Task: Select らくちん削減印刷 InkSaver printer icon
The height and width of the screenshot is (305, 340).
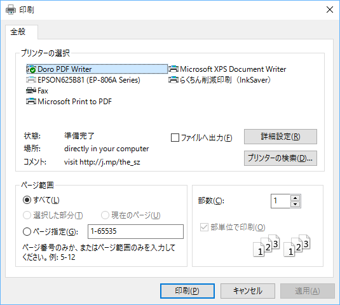Action: [173, 80]
